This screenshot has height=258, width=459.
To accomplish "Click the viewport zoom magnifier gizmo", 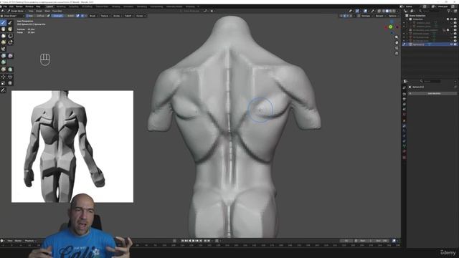I will coord(397,37).
